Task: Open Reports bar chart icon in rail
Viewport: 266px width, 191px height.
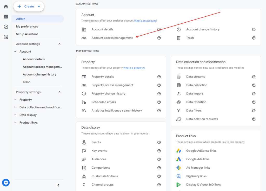Action: (x=6, y=17)
